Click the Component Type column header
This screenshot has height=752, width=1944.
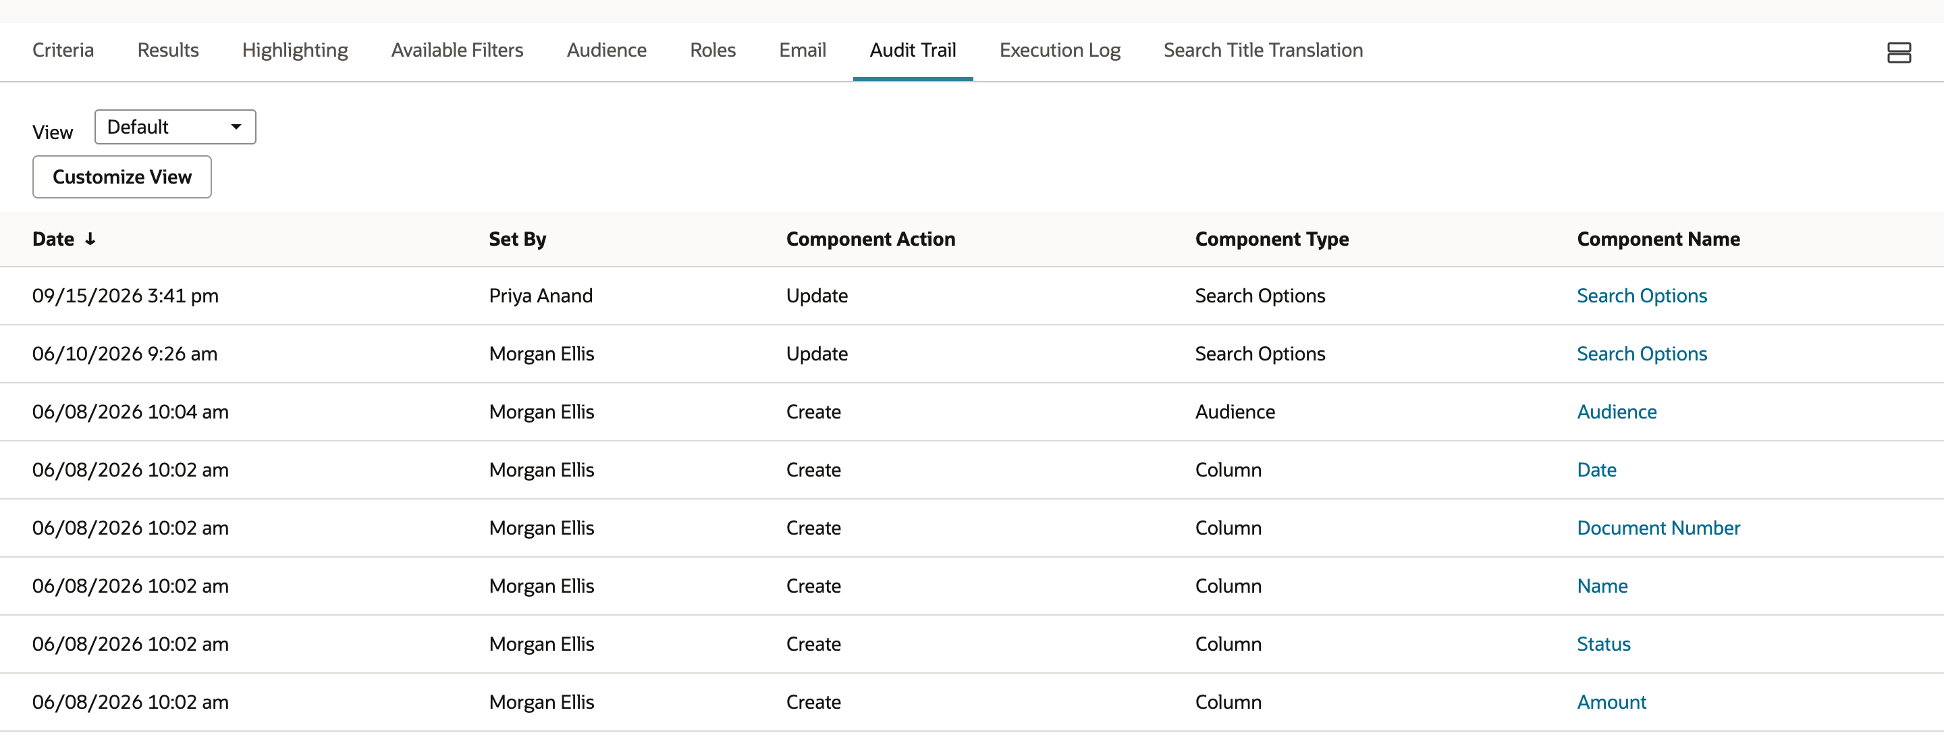tap(1272, 240)
